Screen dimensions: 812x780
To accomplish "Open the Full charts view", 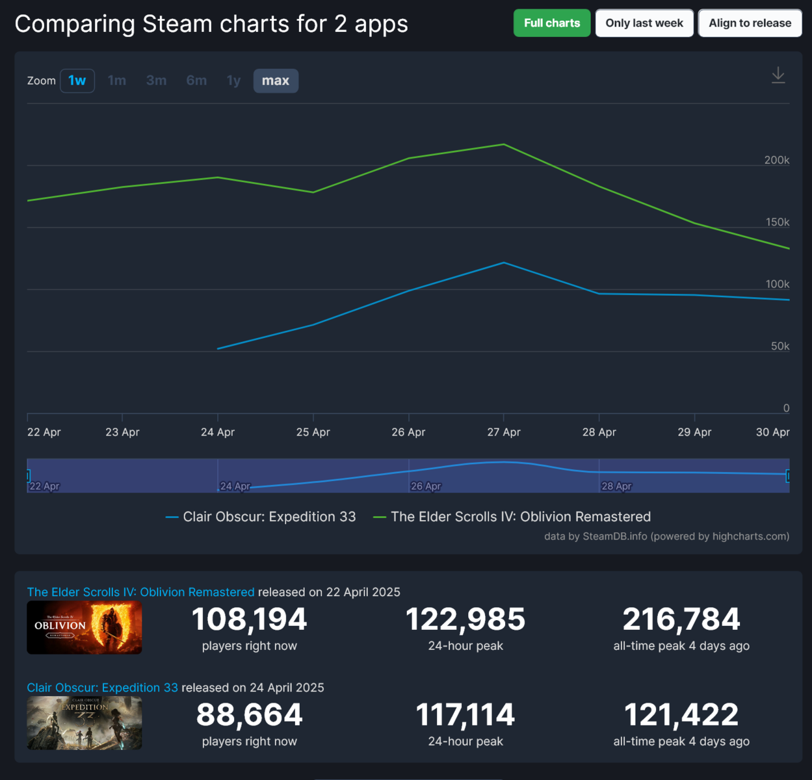I will 552,23.
